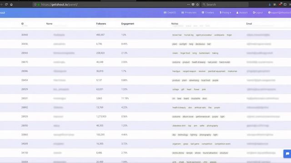This screenshot has width=291, height=163.
Task: Click engagement value 3.72%
Action: coord(124,144)
